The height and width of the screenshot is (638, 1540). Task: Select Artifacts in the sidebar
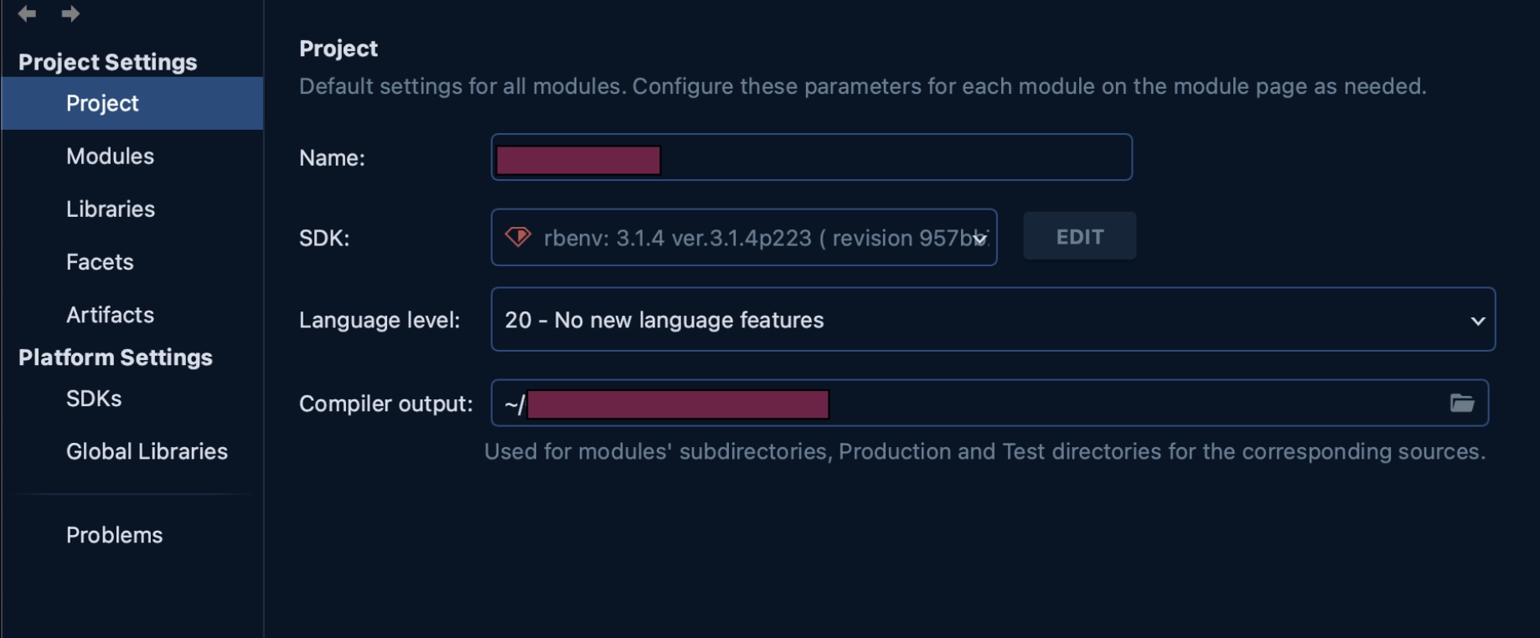click(x=110, y=315)
